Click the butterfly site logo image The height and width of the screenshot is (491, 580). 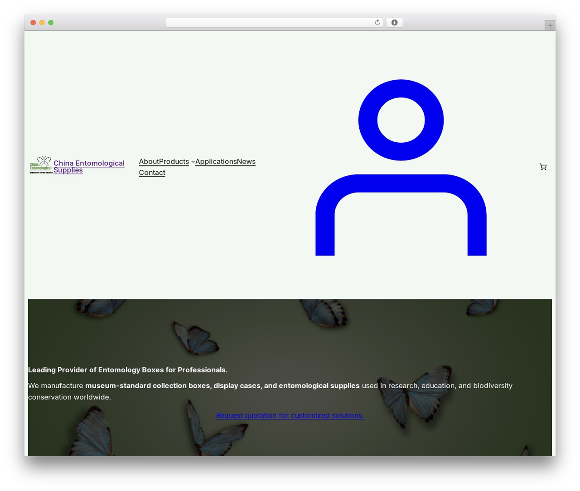coord(41,165)
